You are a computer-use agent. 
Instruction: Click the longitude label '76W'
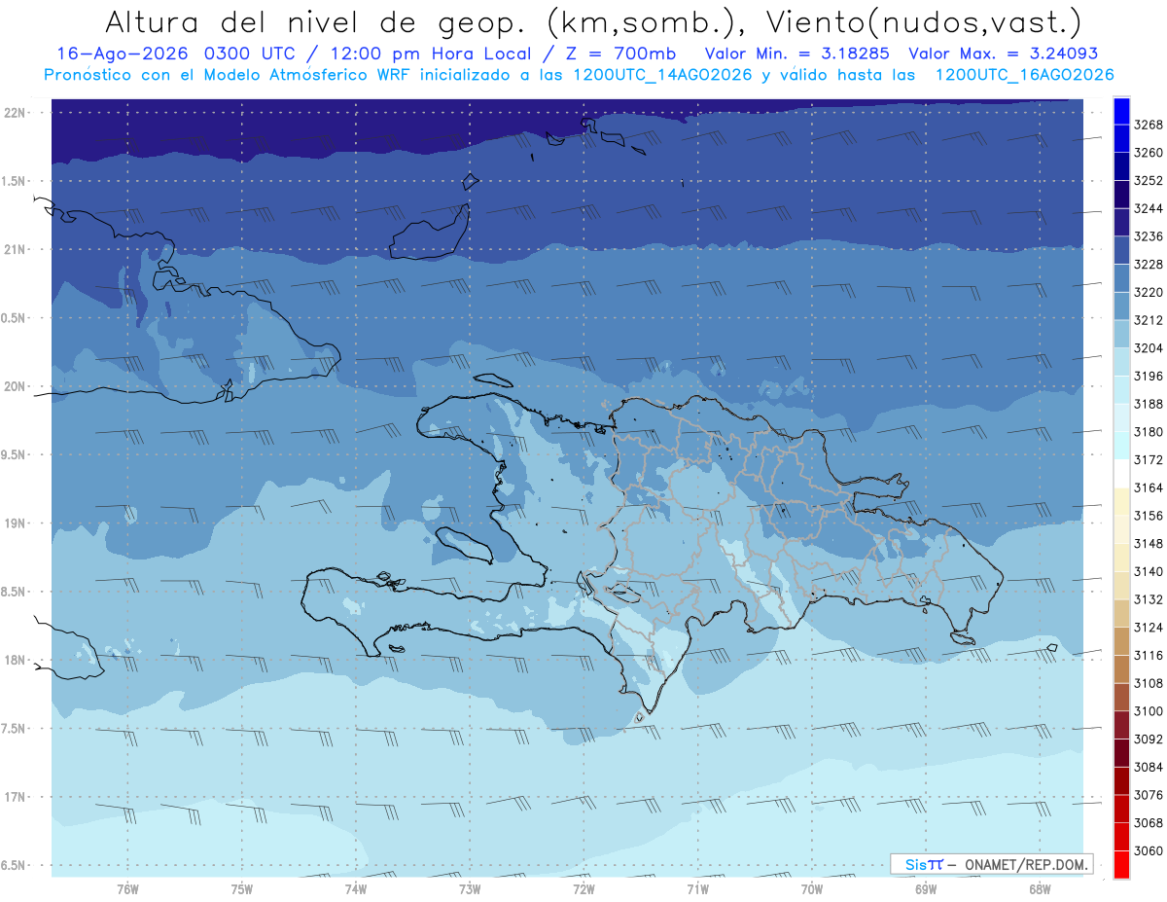pos(127,889)
